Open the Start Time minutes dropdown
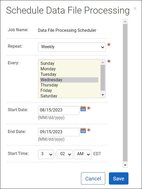The width and height of the screenshot is (142, 189). point(65,154)
